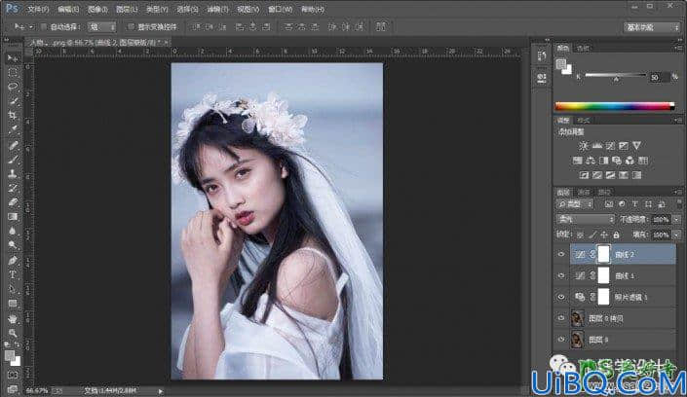687x397 pixels.
Task: Switch to the 通道 tab
Action: [584, 192]
